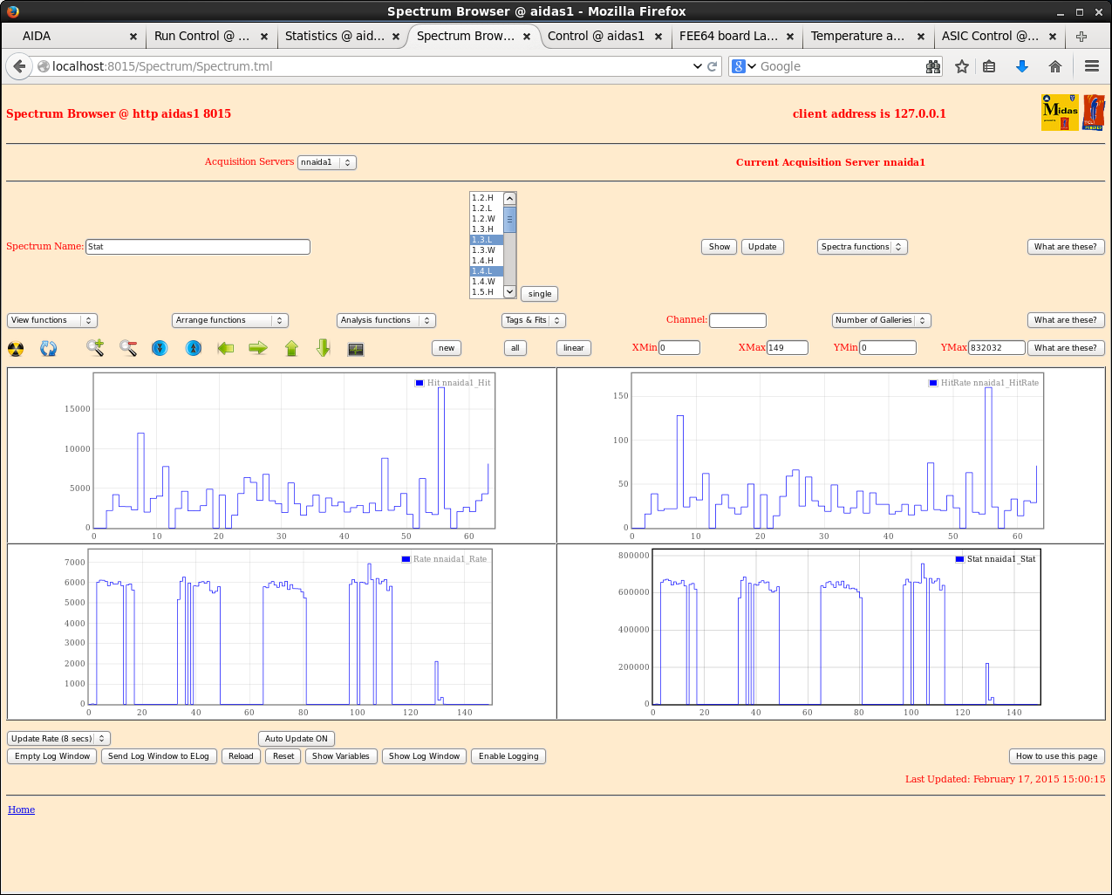
Task: Click the blue circular refresh arrows icon
Action: click(x=49, y=349)
